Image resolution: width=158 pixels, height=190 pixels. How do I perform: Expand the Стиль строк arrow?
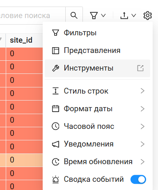(142, 91)
